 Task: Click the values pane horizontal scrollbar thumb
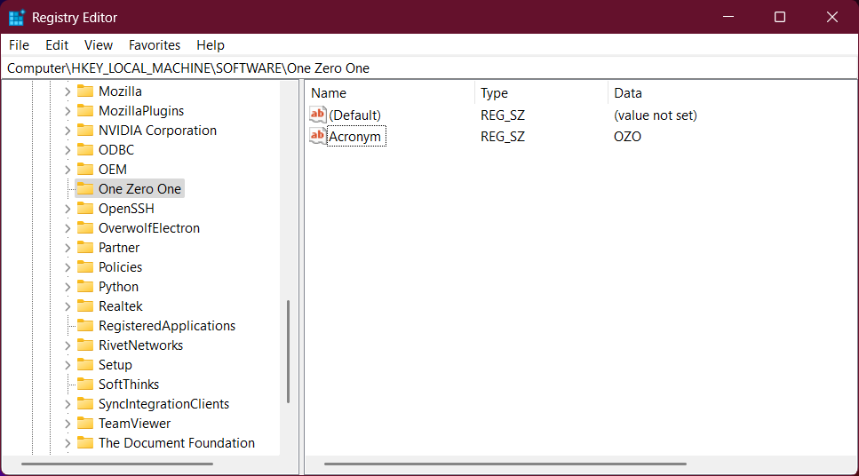(505, 464)
